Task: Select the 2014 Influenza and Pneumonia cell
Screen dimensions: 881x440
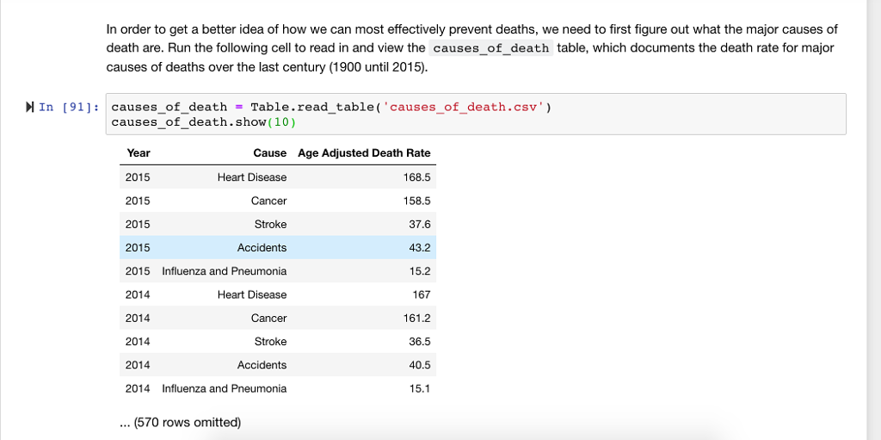Action: tap(225, 389)
